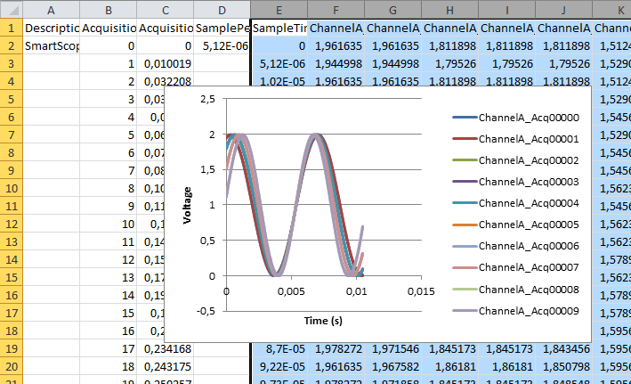Select the SmartScop cell in column A

pos(51,45)
